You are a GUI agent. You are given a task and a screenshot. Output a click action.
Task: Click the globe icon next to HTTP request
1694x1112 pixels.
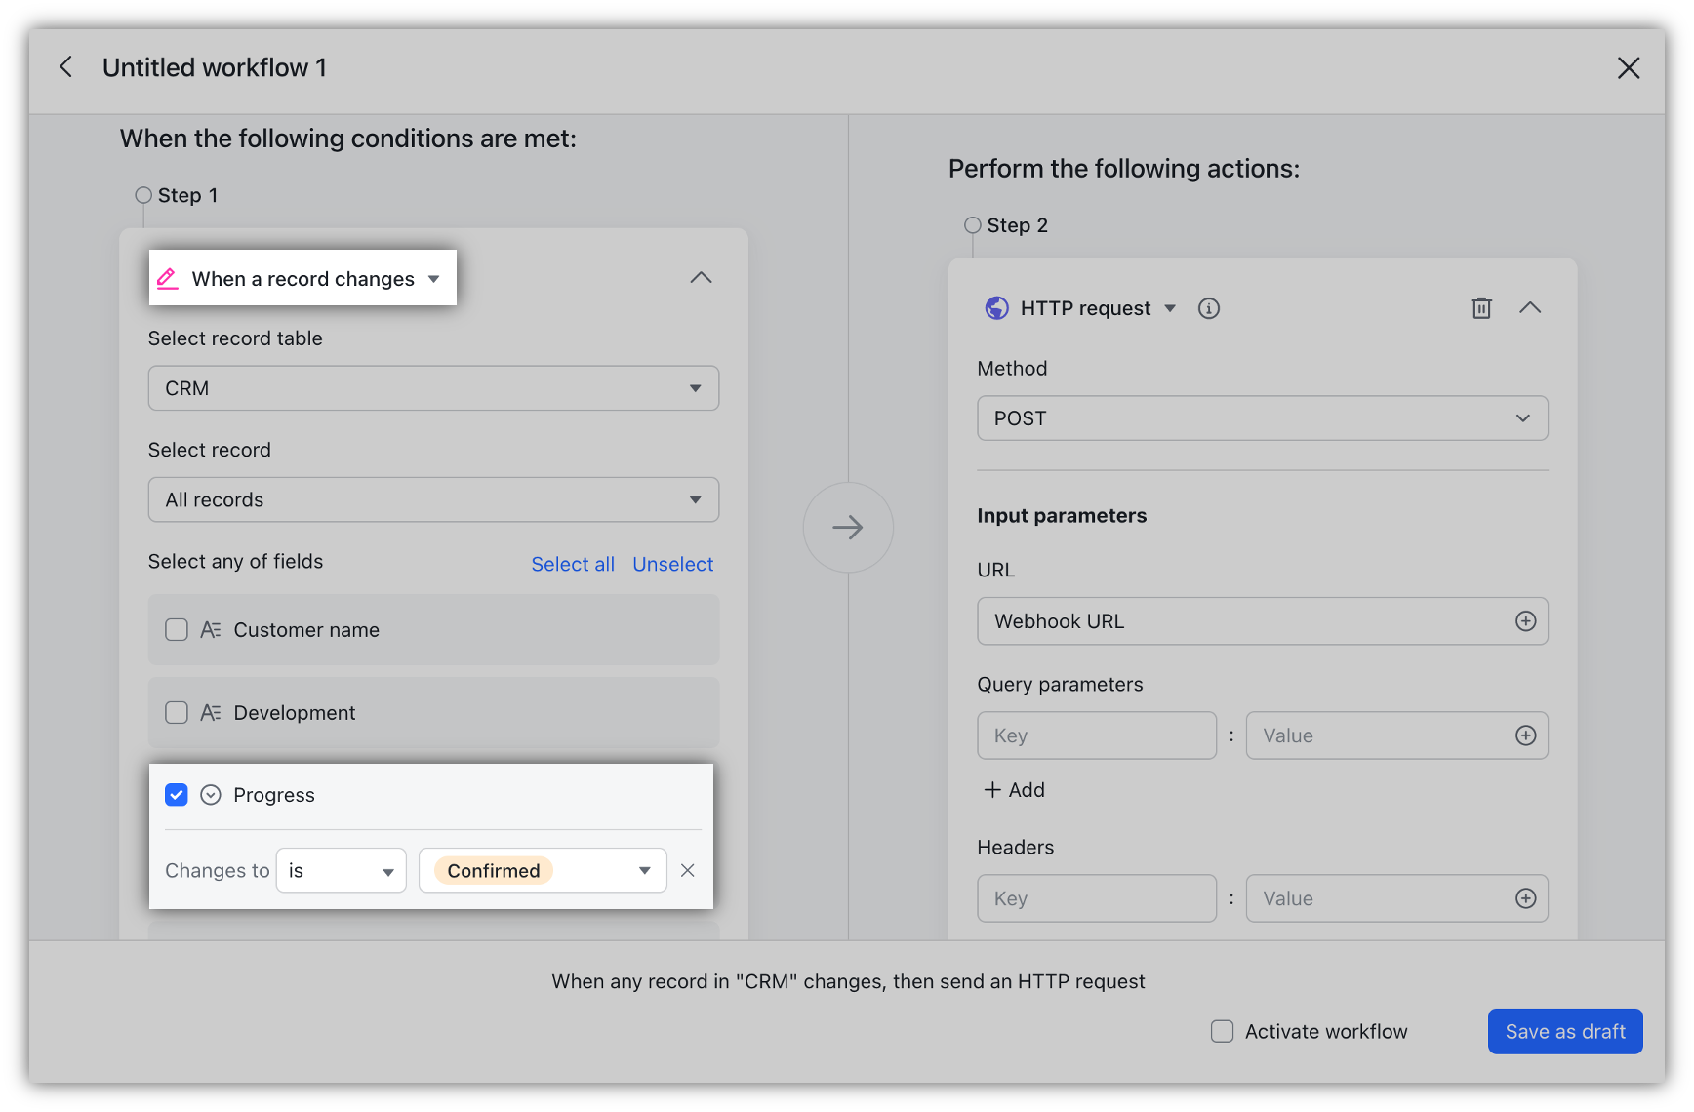(996, 307)
